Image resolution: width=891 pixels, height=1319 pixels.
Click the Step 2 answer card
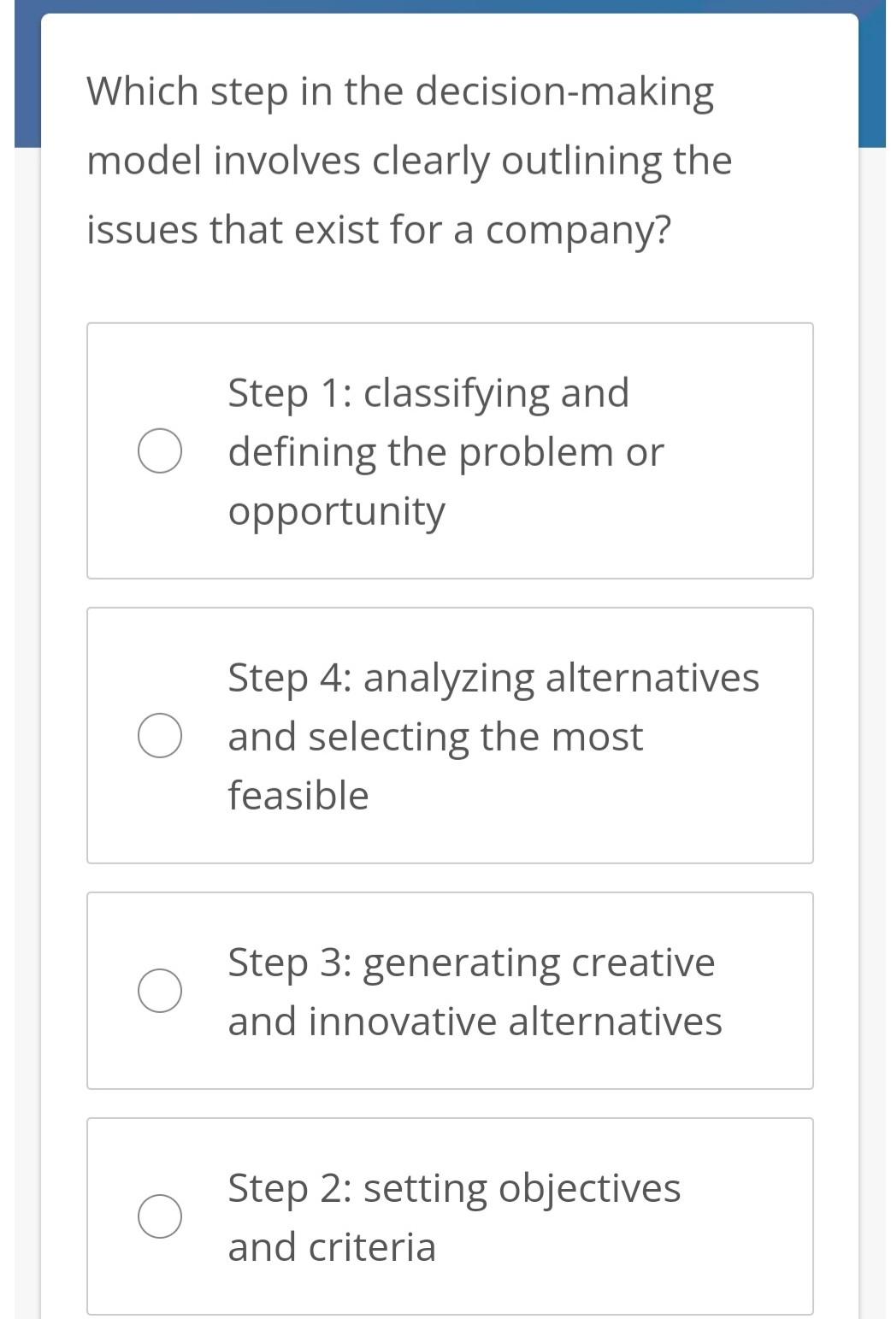coord(449,1216)
